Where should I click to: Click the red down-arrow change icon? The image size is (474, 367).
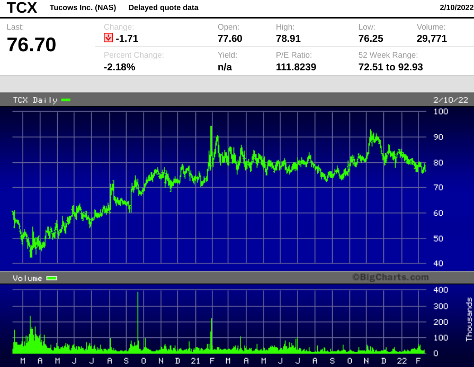point(108,38)
